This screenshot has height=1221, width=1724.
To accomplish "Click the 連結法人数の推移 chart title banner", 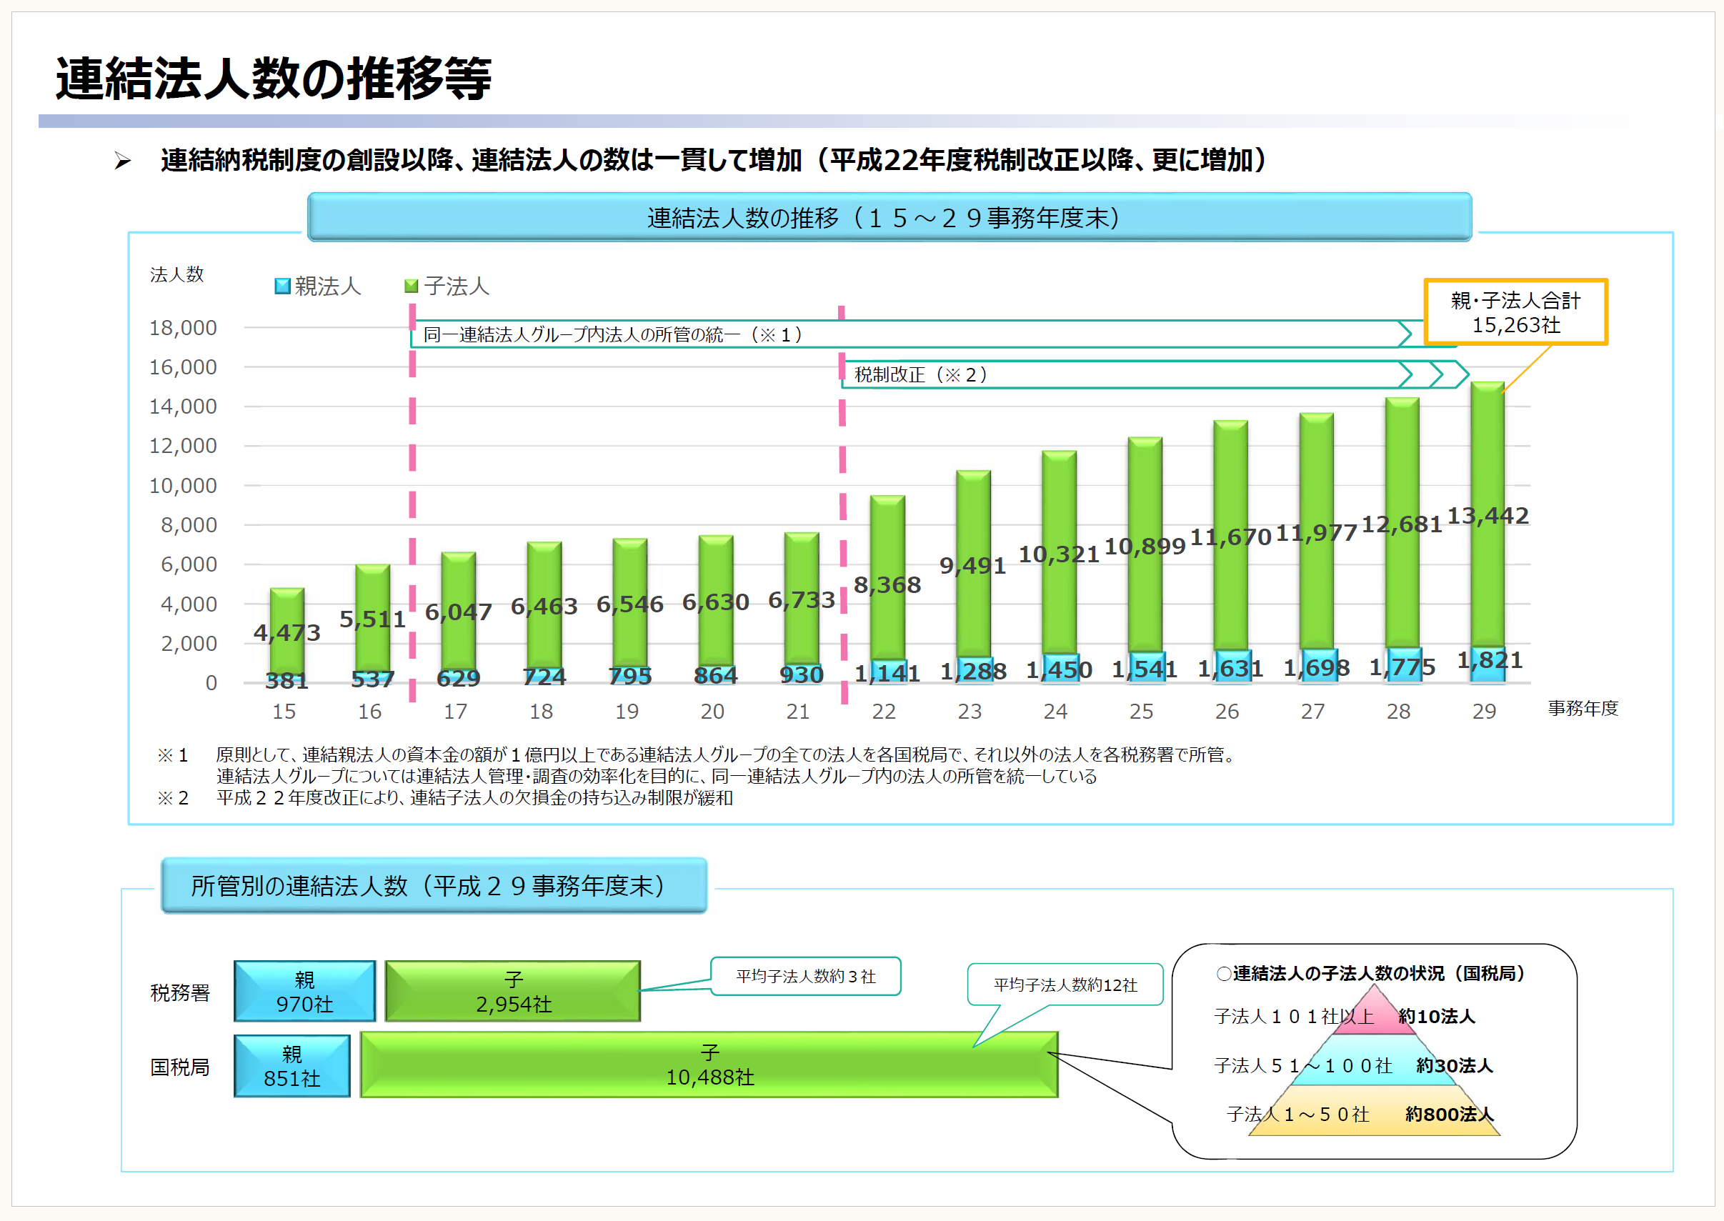I will [x=889, y=217].
